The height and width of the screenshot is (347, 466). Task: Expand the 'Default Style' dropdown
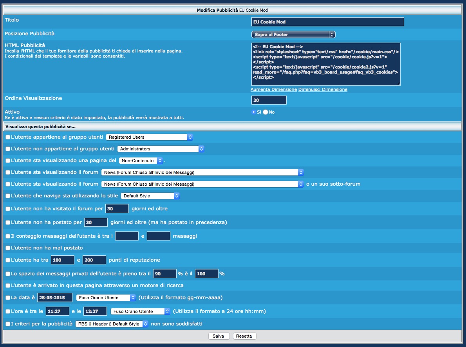pos(150,196)
